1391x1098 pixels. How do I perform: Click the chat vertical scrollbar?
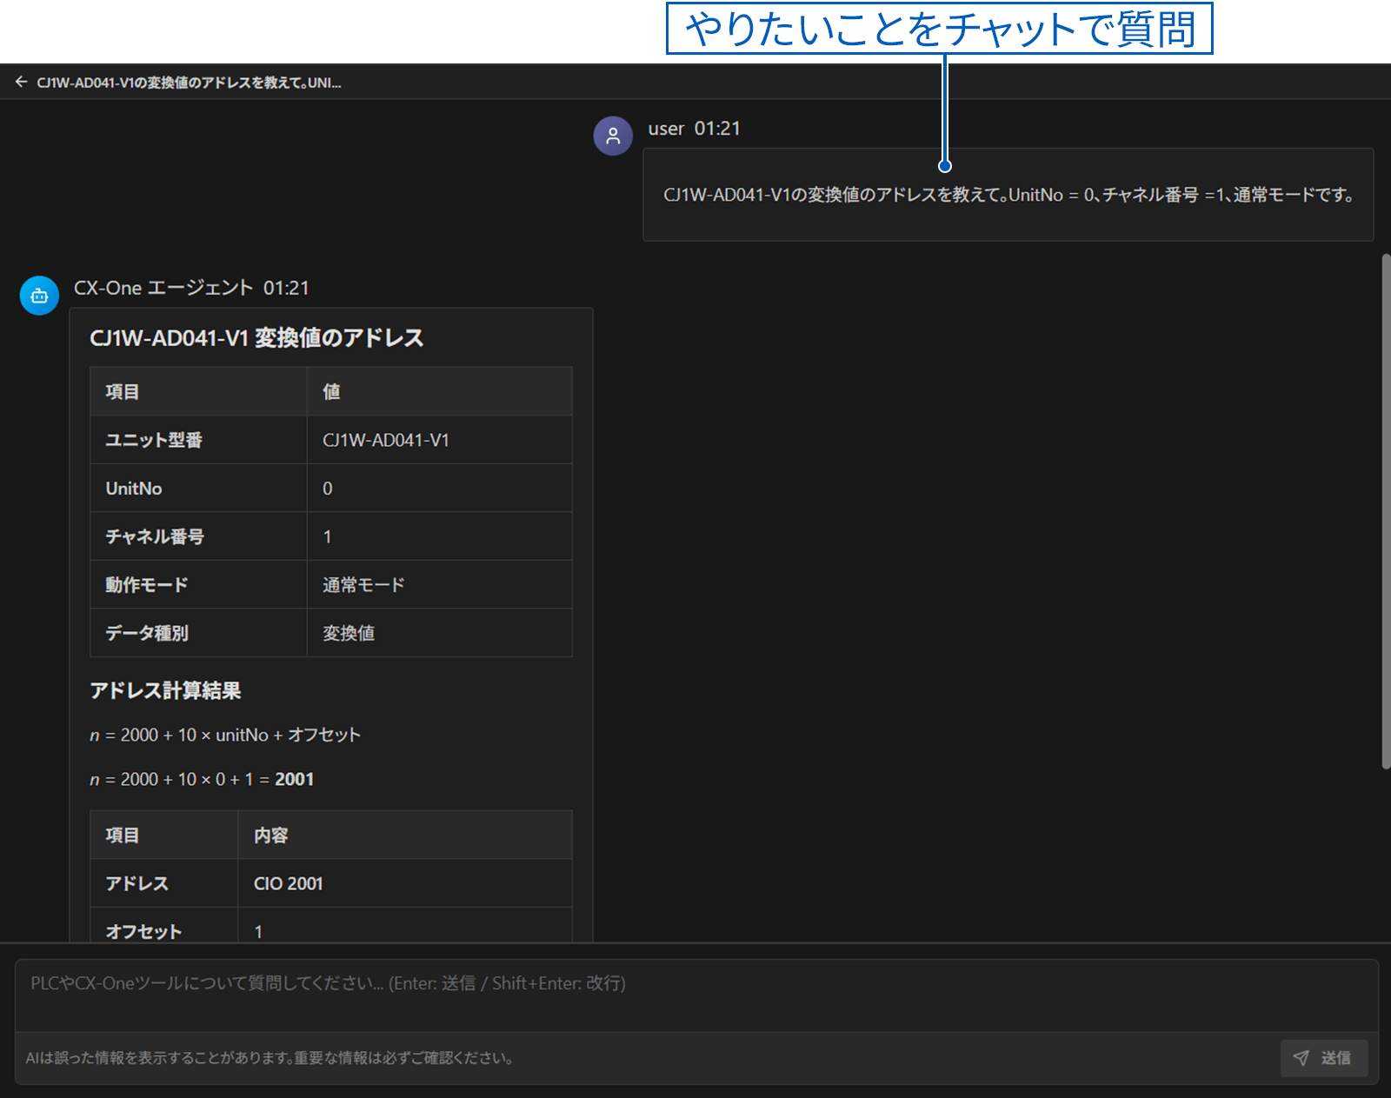pos(1385,511)
